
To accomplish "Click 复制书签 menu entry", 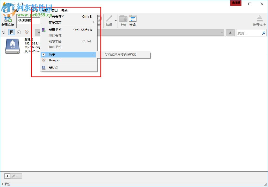I will pyautogui.click(x=69, y=47).
